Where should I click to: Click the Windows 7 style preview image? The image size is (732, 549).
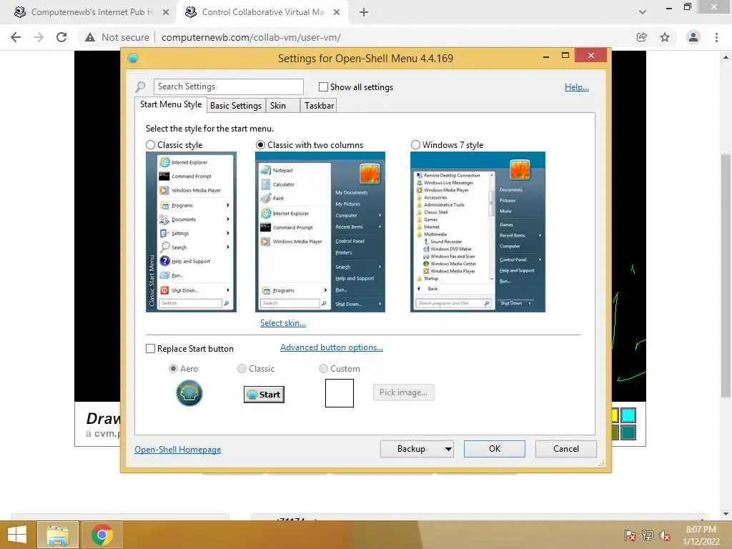(478, 232)
